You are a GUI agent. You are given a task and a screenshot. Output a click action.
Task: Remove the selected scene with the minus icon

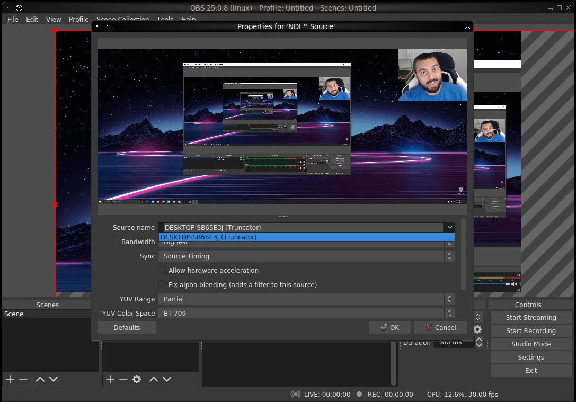click(23, 379)
